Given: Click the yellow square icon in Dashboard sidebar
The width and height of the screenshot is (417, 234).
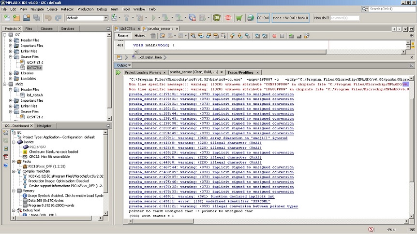Looking at the screenshot, I should 6,149.
